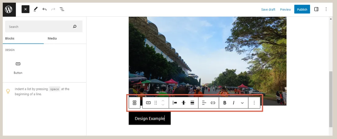Select the Tools pencil icon
337x139 pixels.
[36, 9]
